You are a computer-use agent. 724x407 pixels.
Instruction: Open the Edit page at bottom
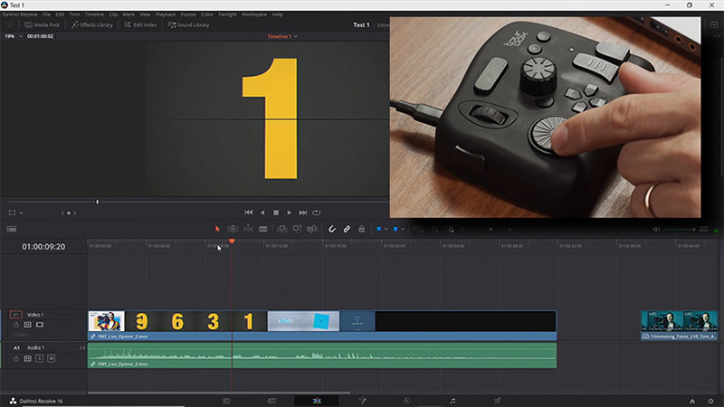316,400
